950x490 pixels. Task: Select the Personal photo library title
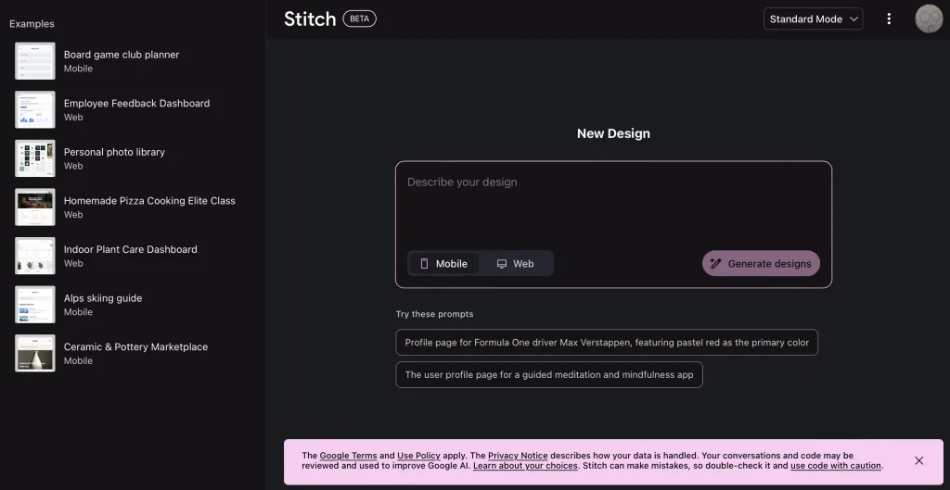[x=114, y=152]
